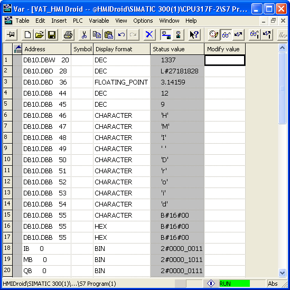The width and height of the screenshot is (290, 290).
Task: Update monitor values once icon
Action: [255, 34]
